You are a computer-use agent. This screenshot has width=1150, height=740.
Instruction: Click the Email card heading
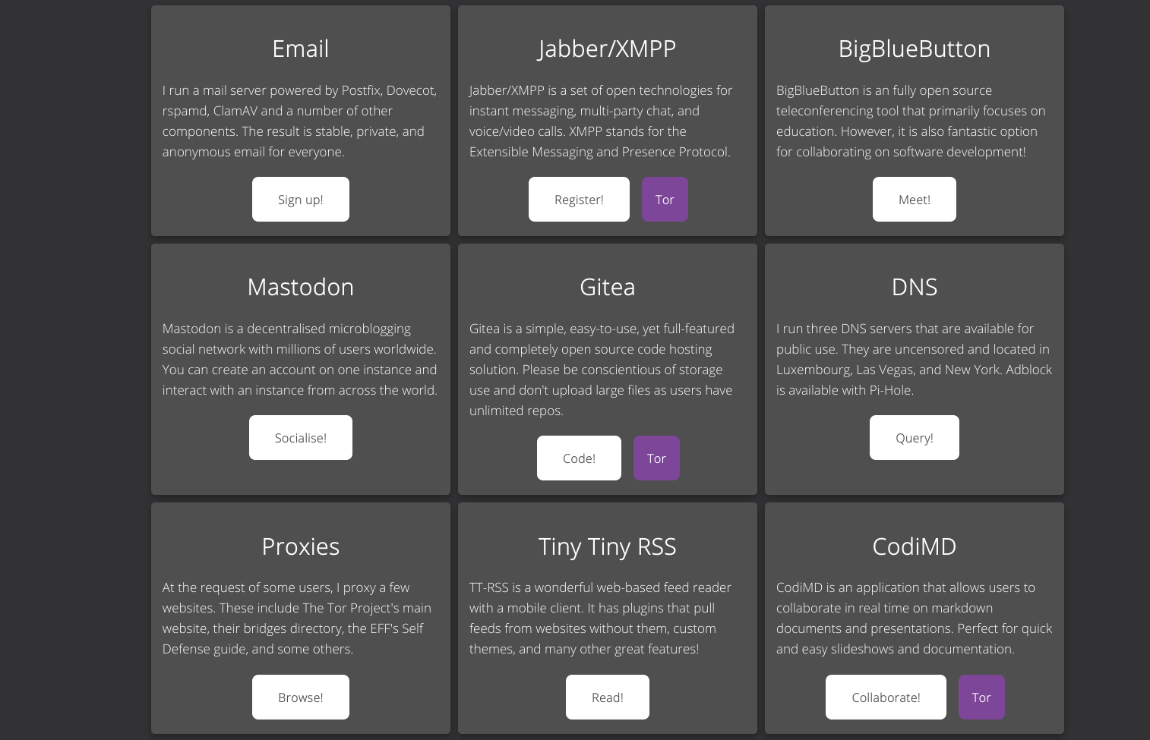pos(300,49)
